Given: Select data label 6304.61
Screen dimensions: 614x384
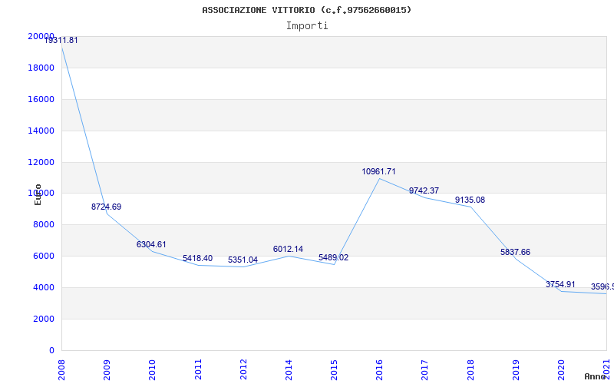Looking at the screenshot, I should pos(151,244).
